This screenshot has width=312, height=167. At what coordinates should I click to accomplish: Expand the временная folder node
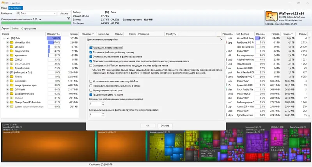pyautogui.click(x=7, y=55)
